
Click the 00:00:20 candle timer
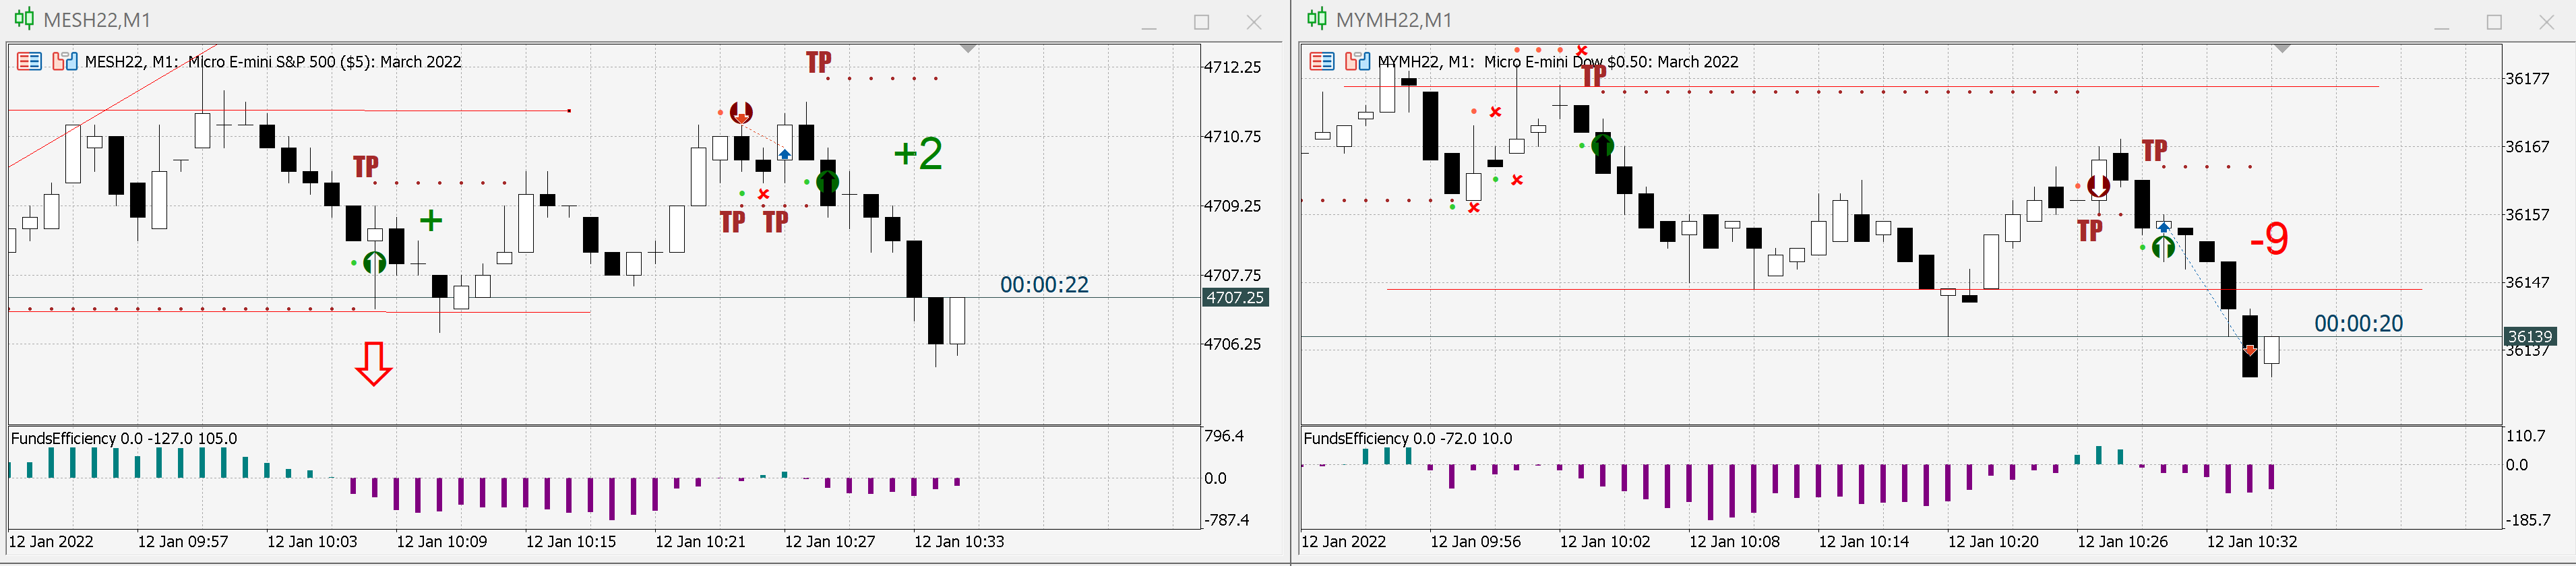click(2358, 324)
